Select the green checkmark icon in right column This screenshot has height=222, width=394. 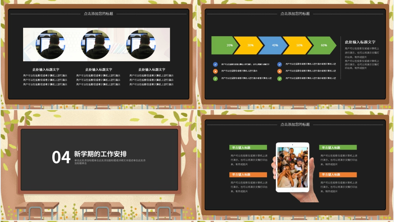(279, 78)
